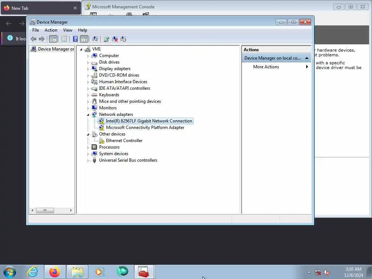This screenshot has width=372, height=279.
Task: Select IDE ATA/ATAPI controllers label
Action: pyautogui.click(x=125, y=88)
